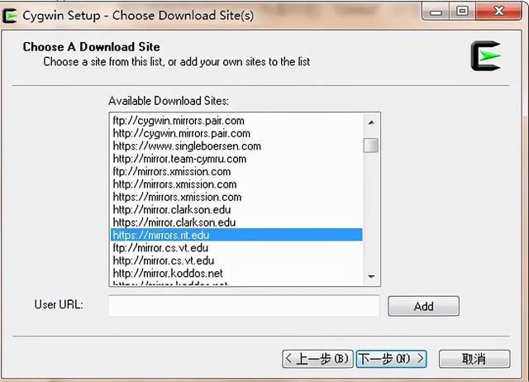
Task: Maximize the Cygwin Setup window
Action: [x=462, y=12]
